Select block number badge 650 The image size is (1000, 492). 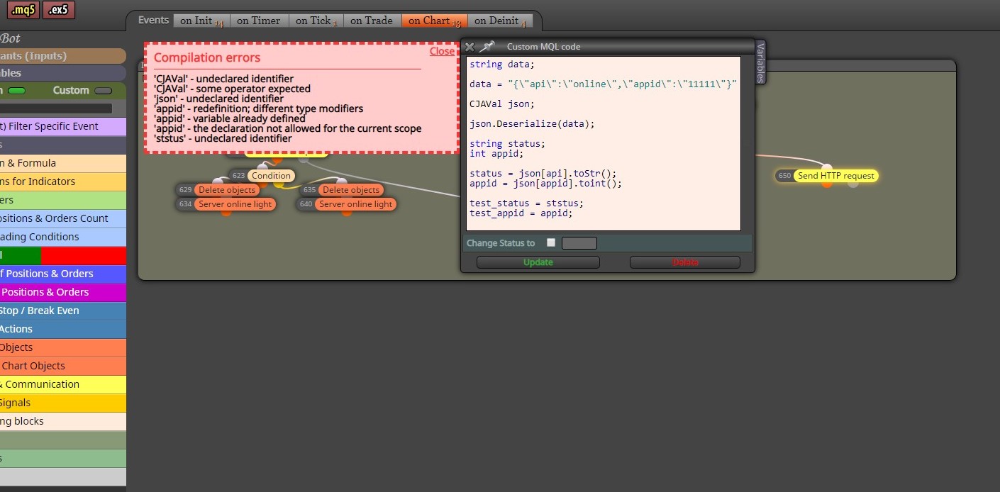pyautogui.click(x=784, y=176)
